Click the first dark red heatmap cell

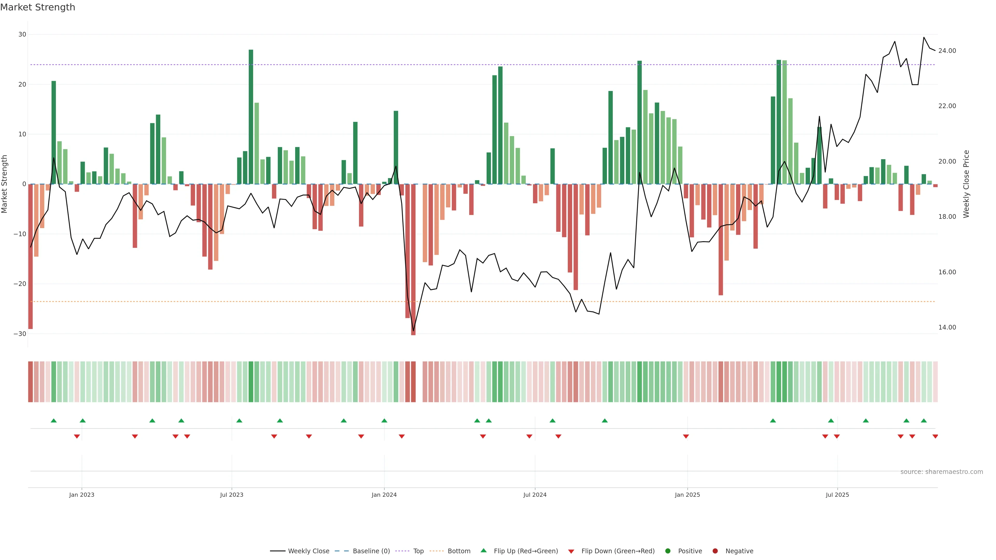coord(31,381)
